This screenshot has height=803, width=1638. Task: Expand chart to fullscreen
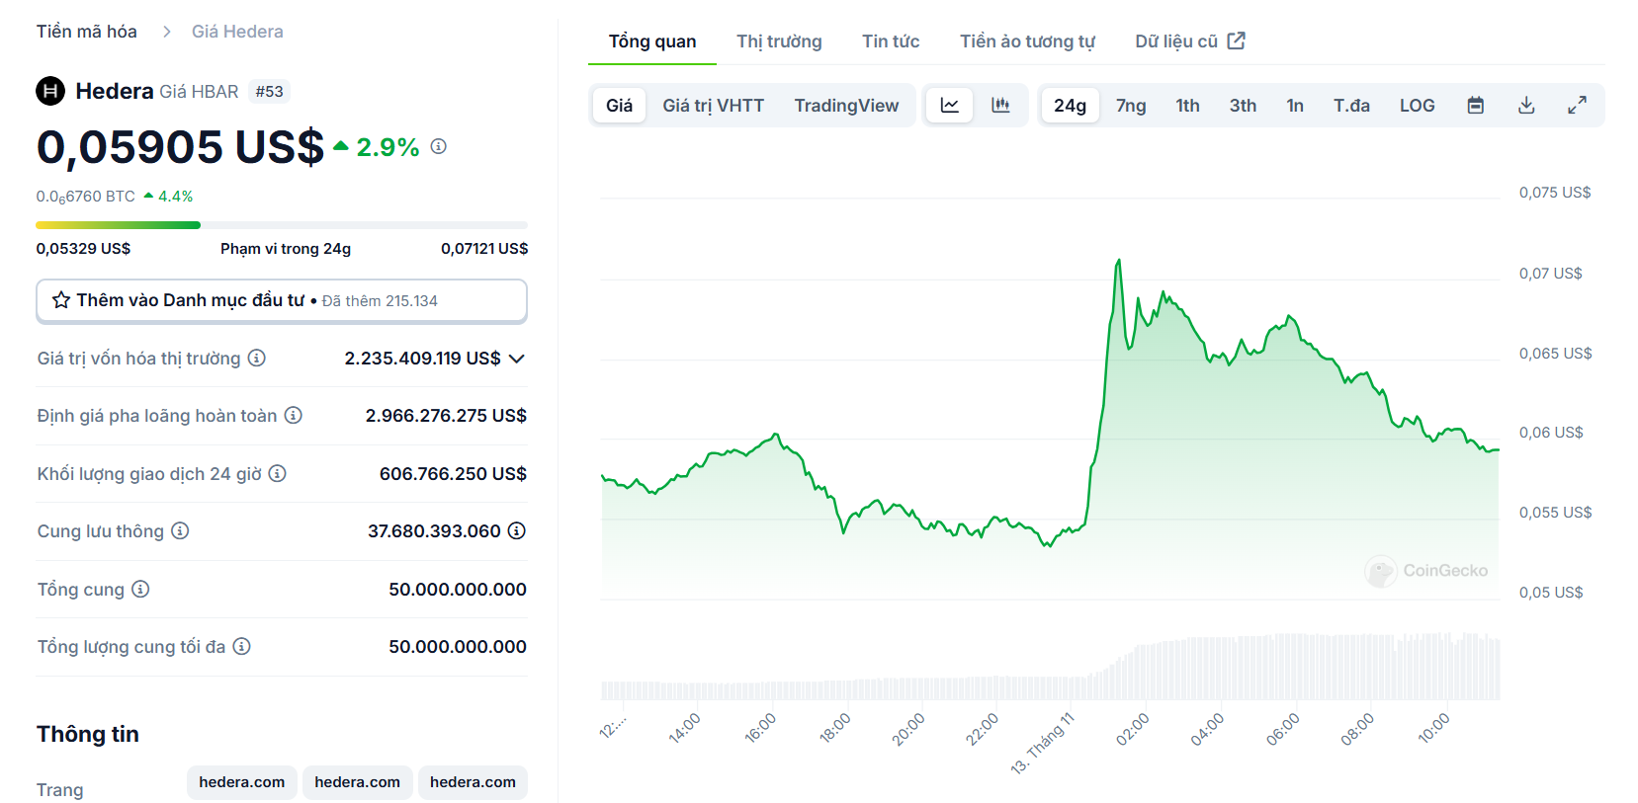(1578, 105)
